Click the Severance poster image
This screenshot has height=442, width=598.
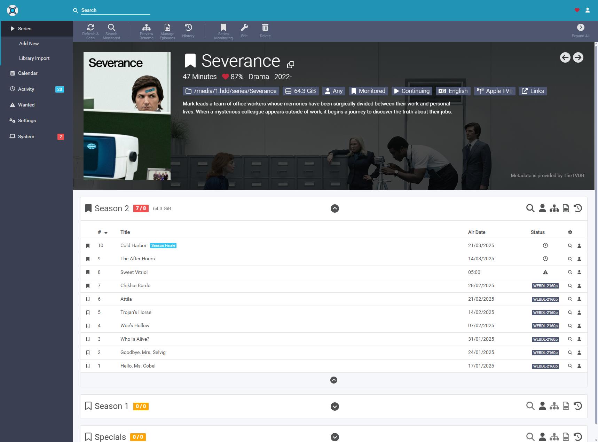pyautogui.click(x=127, y=116)
